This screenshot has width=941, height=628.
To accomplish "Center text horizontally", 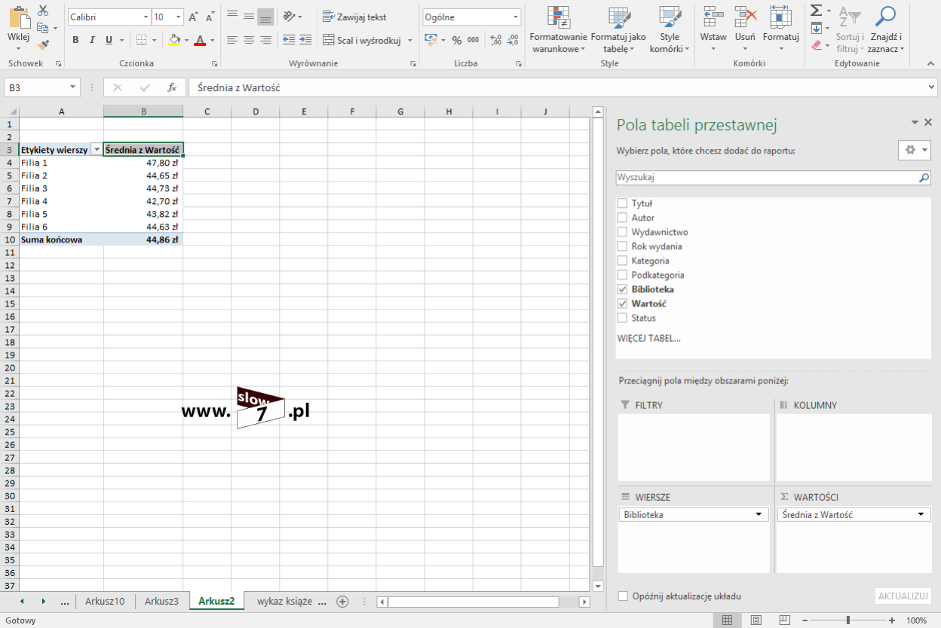I will click(249, 40).
